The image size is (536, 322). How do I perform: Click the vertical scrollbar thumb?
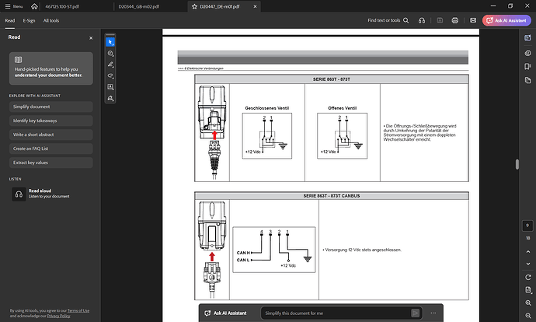click(517, 164)
